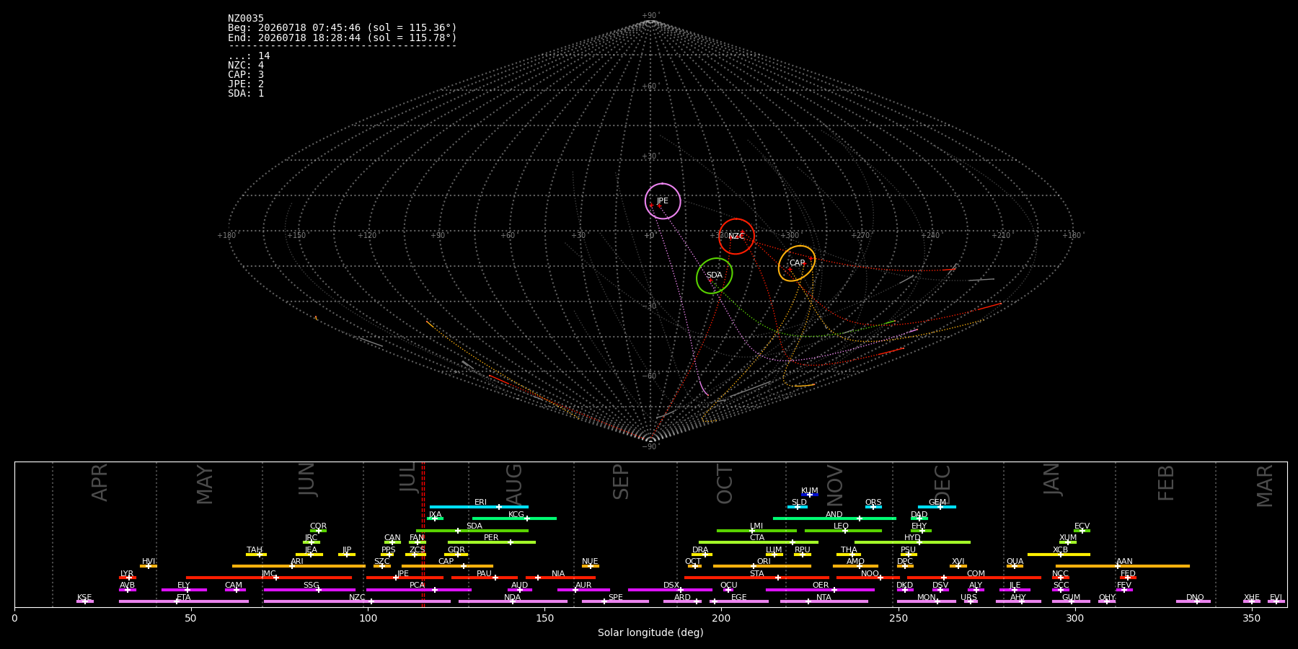Click the SSG shower bar in timeline

click(x=309, y=590)
